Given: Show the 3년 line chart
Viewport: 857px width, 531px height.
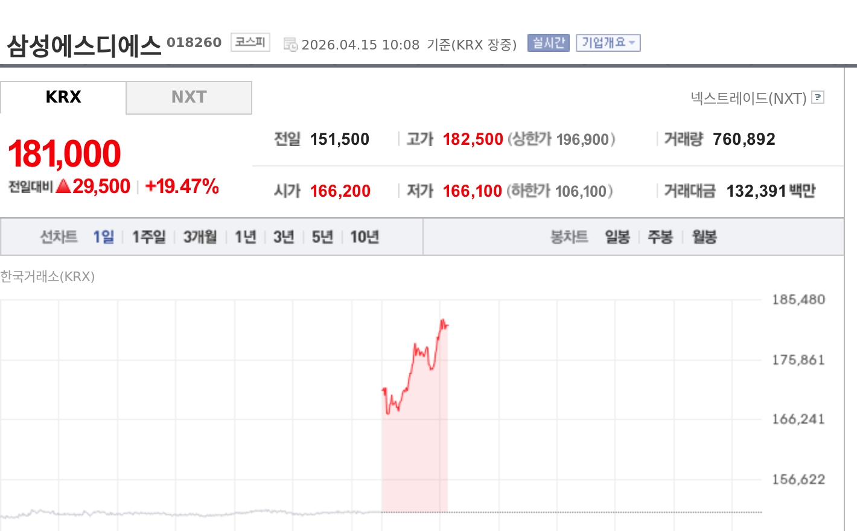Looking at the screenshot, I should click(283, 237).
